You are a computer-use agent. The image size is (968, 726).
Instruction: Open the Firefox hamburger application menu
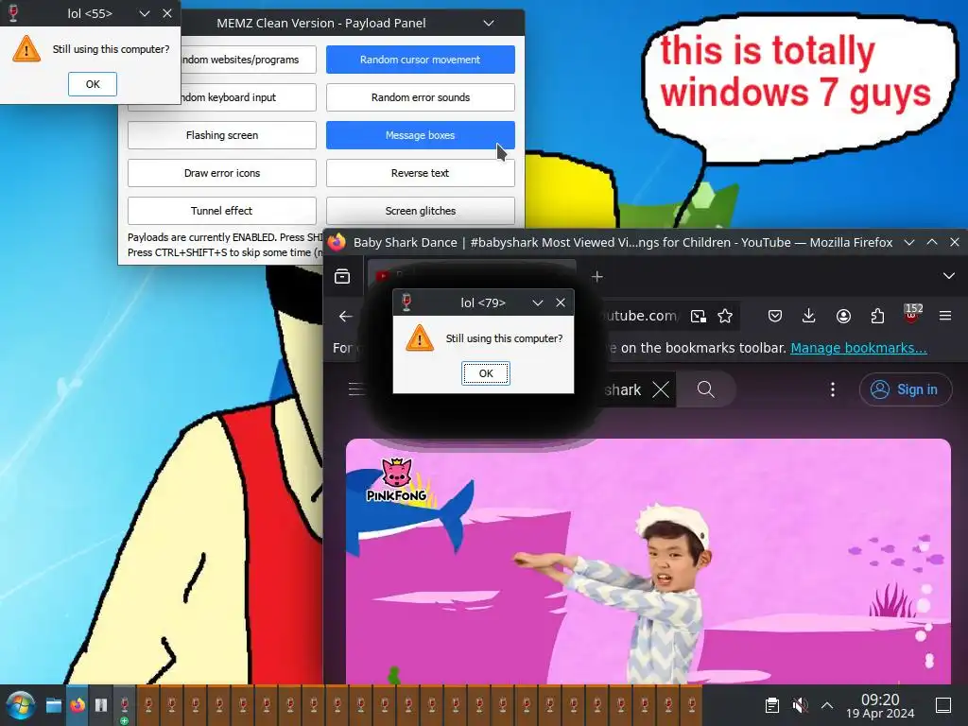945,316
